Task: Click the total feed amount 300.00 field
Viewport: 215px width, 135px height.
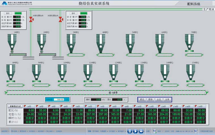Action: click(x=58, y=100)
